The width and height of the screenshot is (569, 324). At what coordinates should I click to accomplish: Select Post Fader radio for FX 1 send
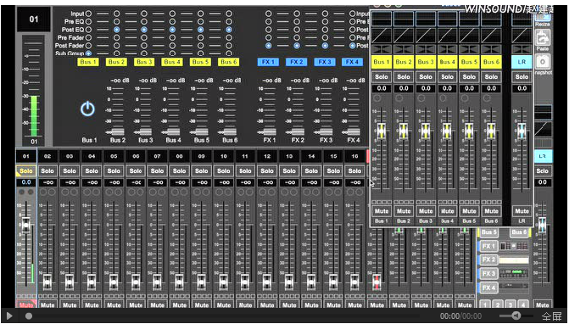click(268, 46)
